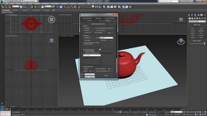Open the Hierarchy tab in command panel
207x116 pixels.
(195, 15)
